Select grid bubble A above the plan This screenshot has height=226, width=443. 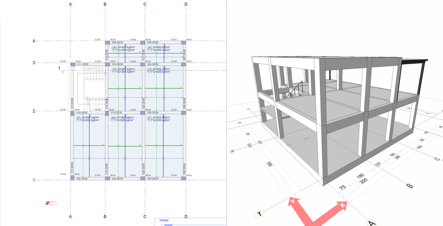pos(71,4)
